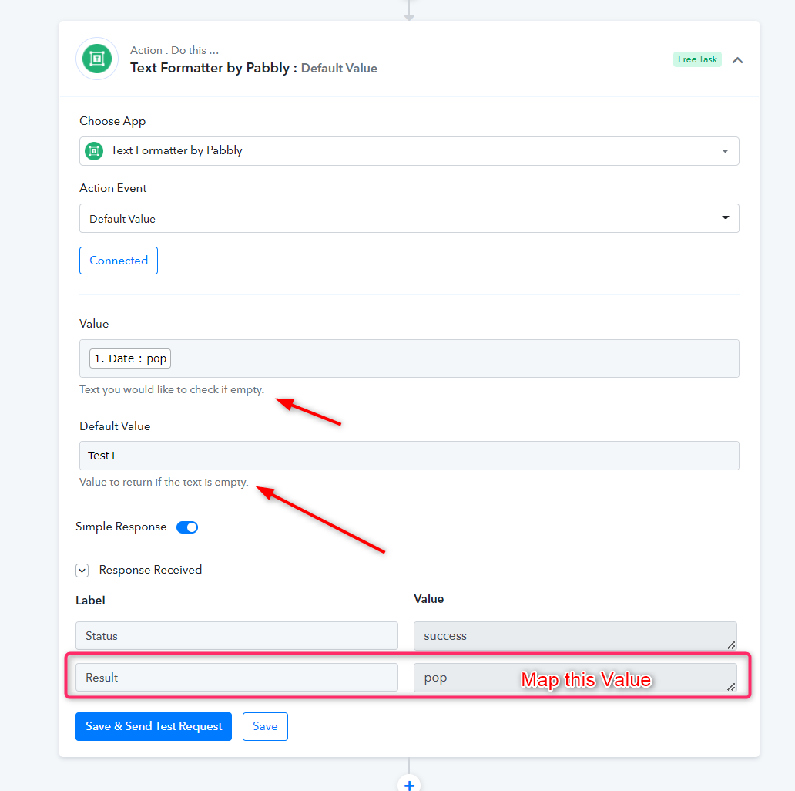Click the mapped tag '1. Date : pop'
Viewport: 795px width, 791px height.
(x=130, y=358)
